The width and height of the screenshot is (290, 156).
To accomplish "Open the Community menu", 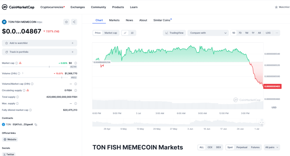I will pyautogui.click(x=98, y=7).
